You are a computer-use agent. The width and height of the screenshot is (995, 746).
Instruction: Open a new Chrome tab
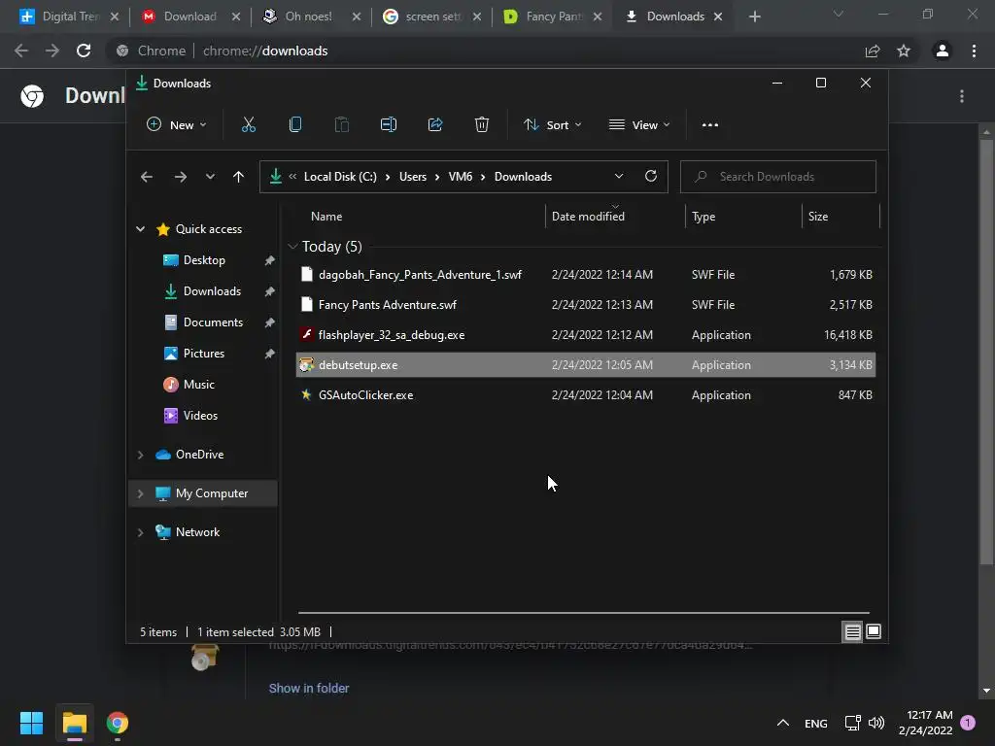754,17
